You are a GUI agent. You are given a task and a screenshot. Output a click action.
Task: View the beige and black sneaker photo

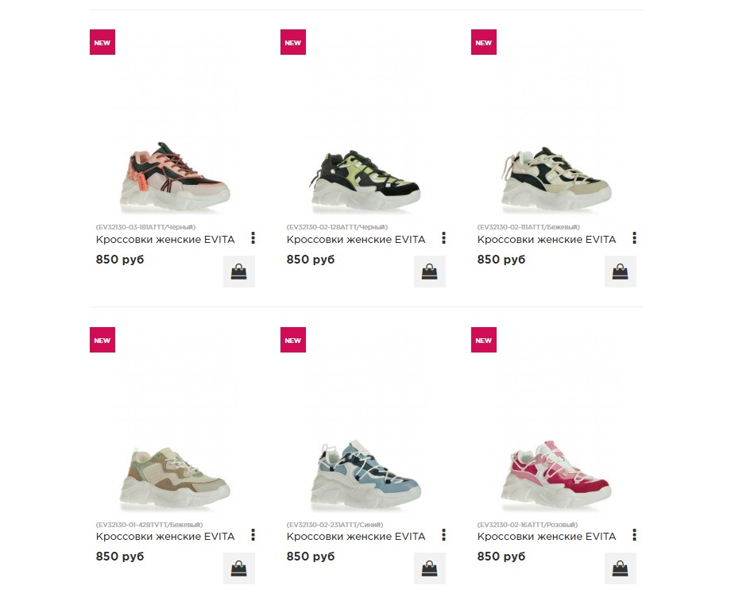click(556, 180)
